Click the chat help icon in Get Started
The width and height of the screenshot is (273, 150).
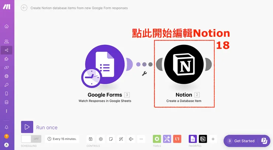pos(264,141)
